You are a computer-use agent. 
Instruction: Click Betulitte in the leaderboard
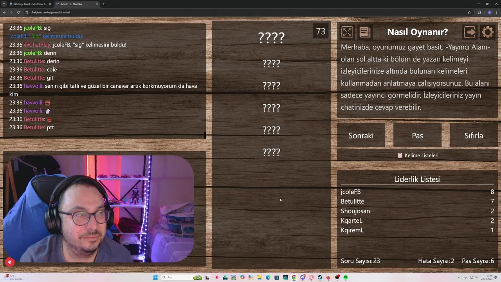click(x=352, y=201)
